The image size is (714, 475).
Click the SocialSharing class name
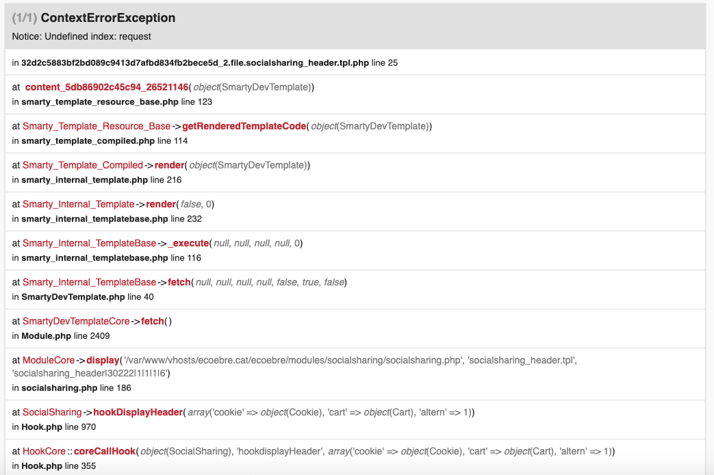[x=52, y=412]
